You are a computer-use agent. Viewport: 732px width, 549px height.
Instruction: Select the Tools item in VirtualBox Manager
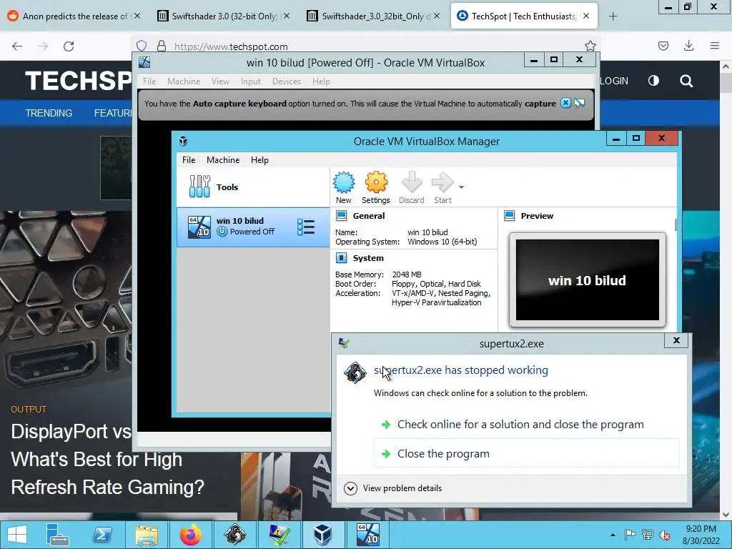click(252, 187)
